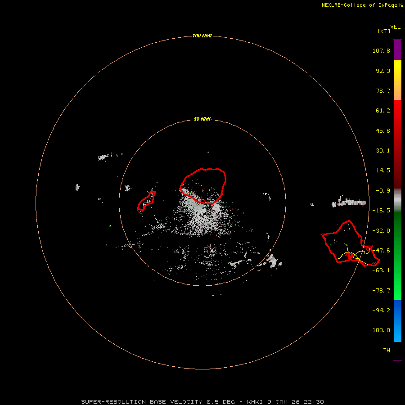Click the green segment of the velocity color bar

coord(397,256)
